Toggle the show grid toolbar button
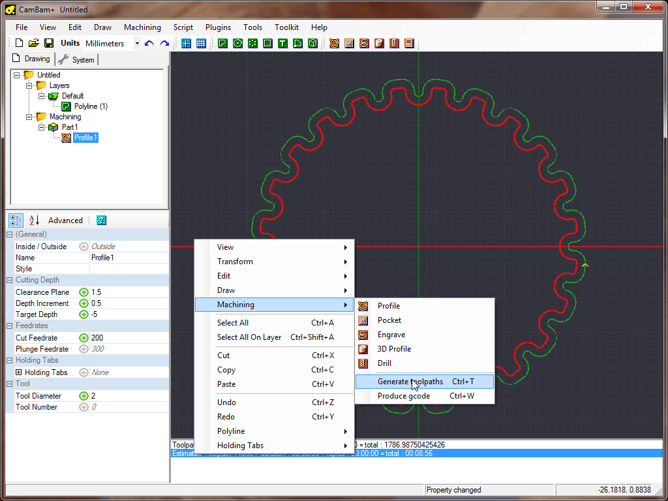 (201, 43)
